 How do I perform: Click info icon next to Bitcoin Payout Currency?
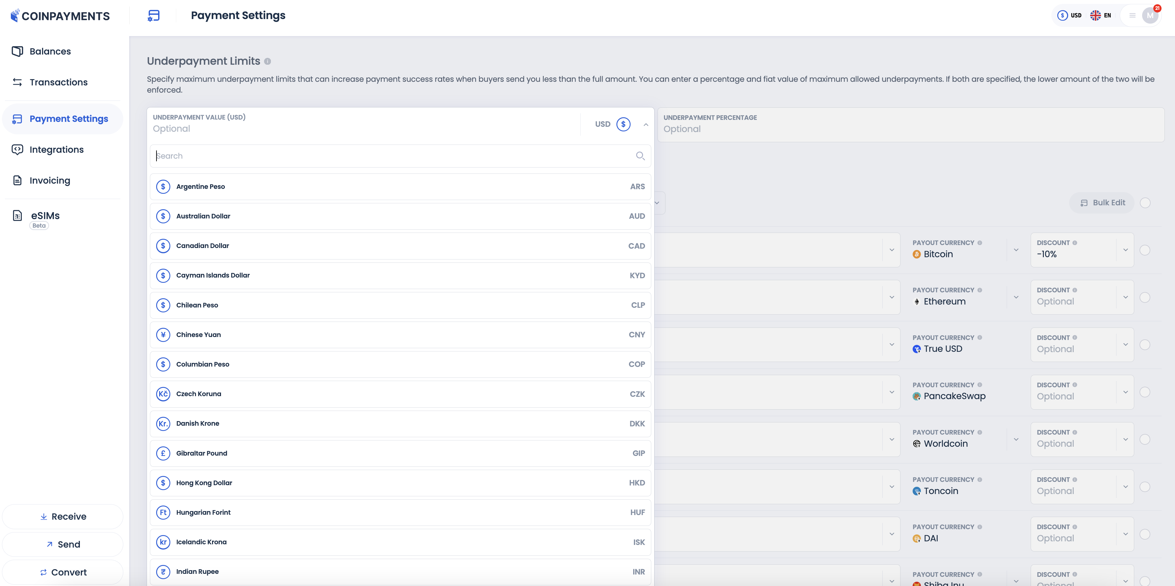point(980,243)
